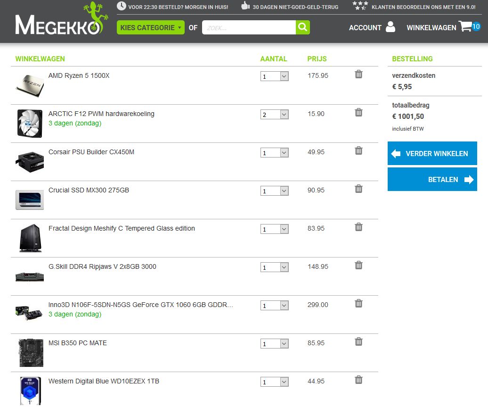Open quantity dropdown for Western Digital Blue 1TB

click(x=275, y=382)
